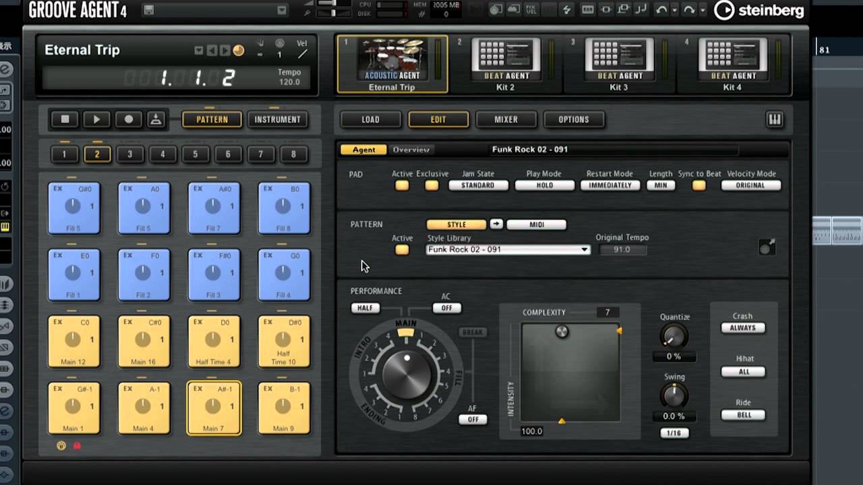The width and height of the screenshot is (863, 485).
Task: Click the Quantize knob
Action: (674, 336)
